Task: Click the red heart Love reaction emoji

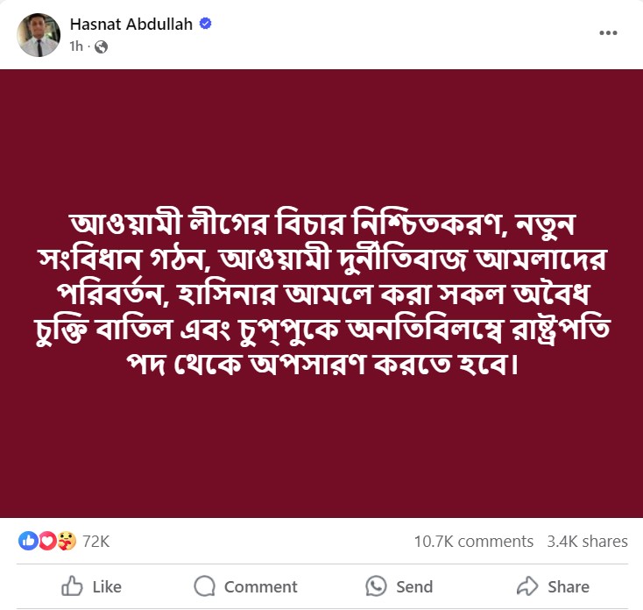Action: pyautogui.click(x=46, y=542)
